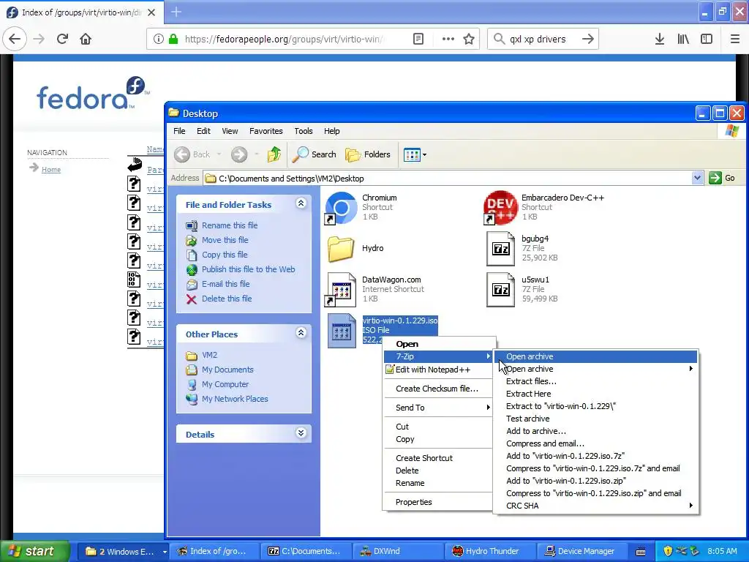749x562 pixels.
Task: Bookmark this page with the star icon
Action: pyautogui.click(x=469, y=40)
